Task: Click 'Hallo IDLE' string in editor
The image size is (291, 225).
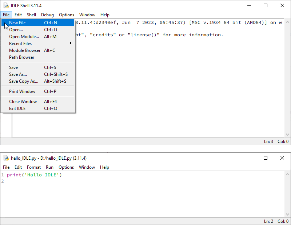Action: (x=41, y=175)
